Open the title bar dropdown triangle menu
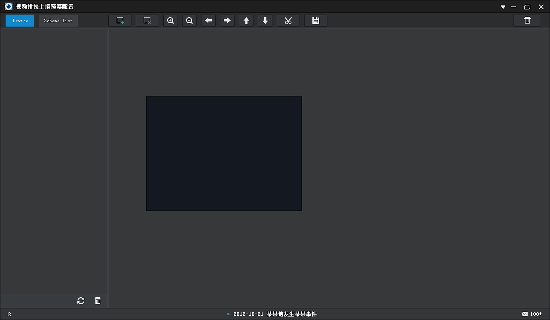 tap(503, 7)
